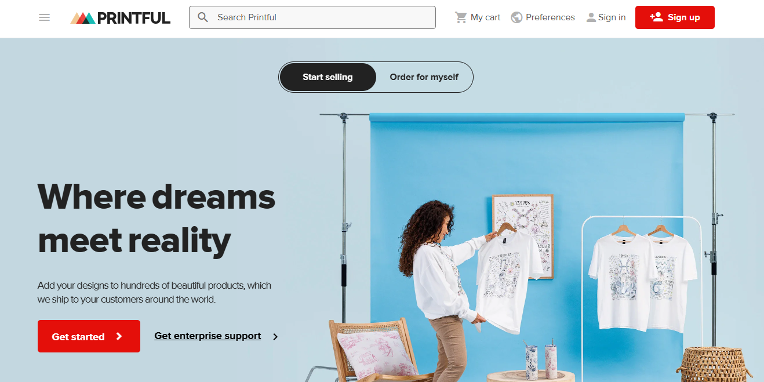The height and width of the screenshot is (382, 764).
Task: Click the add-user icon on Sign up
Action: click(x=656, y=17)
